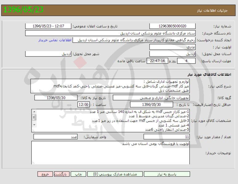
Task: Click the شرح کلی نیاز text area
Action: pyautogui.click(x=110, y=86)
